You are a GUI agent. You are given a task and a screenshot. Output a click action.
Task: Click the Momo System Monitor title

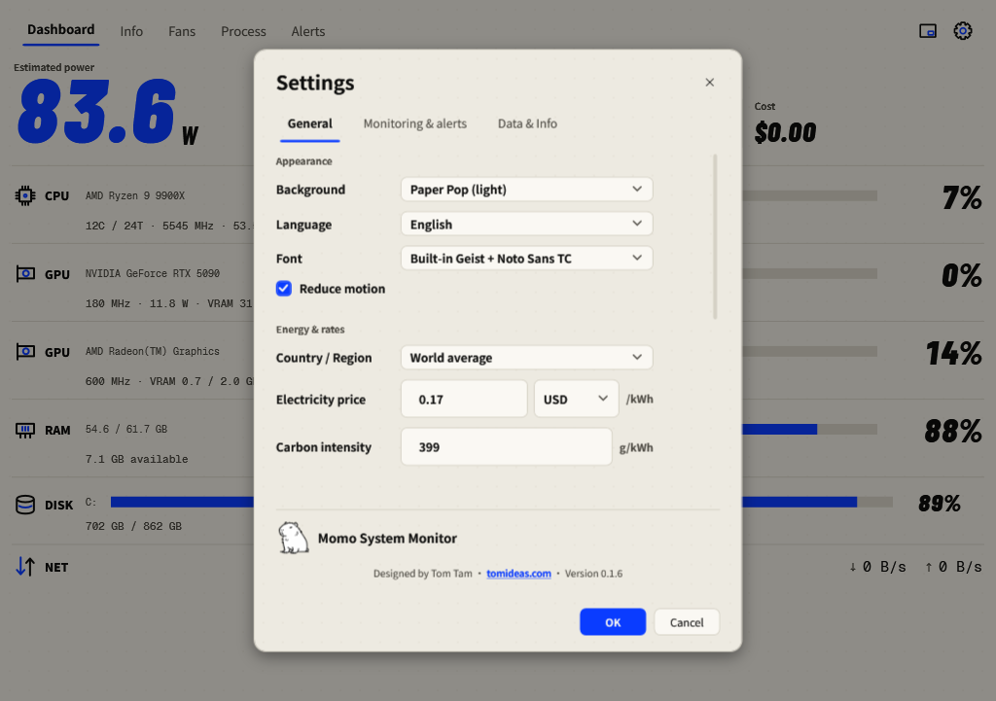387,539
